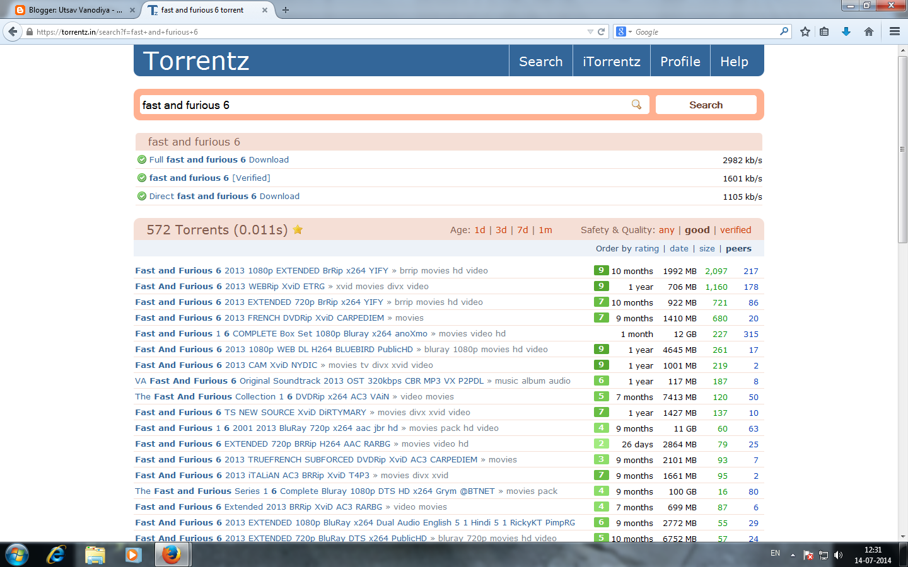Open the Firefox hamburger menu
This screenshot has height=567, width=908.
point(894,31)
